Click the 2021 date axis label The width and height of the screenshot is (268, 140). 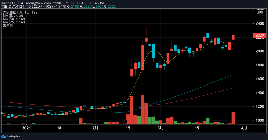tap(26, 128)
